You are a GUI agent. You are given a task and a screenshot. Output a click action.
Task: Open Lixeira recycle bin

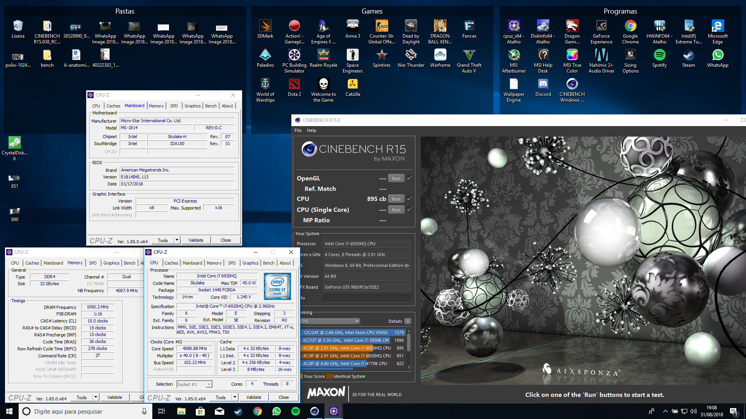[x=18, y=29]
